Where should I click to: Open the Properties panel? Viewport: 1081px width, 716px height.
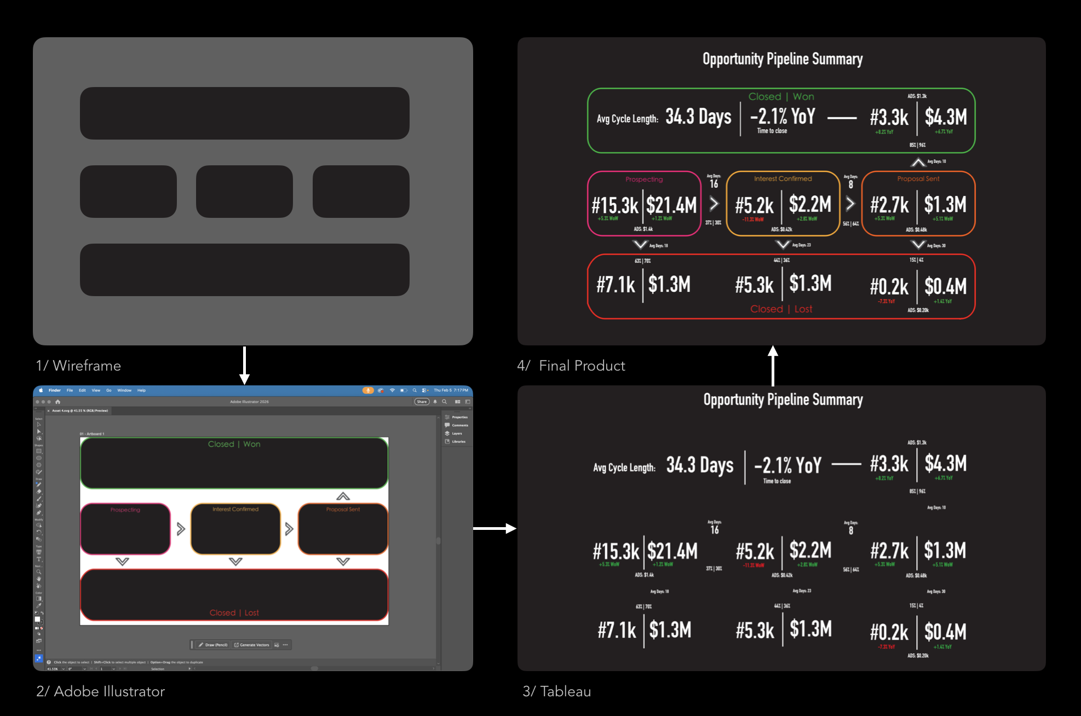456,417
